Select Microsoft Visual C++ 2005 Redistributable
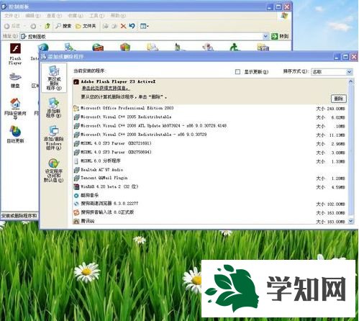359x321 pixels. [209, 117]
